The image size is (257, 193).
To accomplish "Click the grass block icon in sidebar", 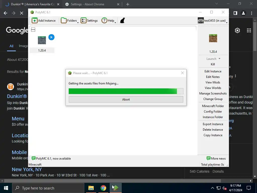I will coord(213,38).
